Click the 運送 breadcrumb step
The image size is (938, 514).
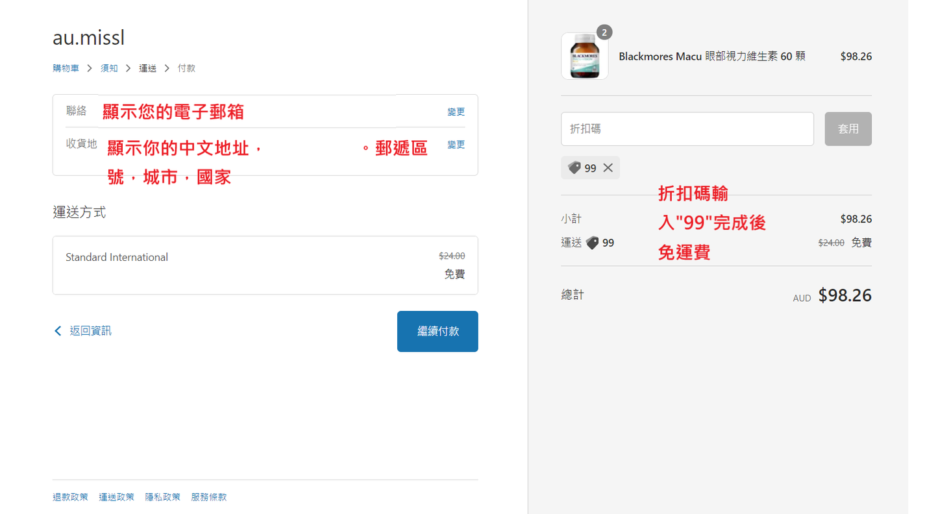point(147,68)
